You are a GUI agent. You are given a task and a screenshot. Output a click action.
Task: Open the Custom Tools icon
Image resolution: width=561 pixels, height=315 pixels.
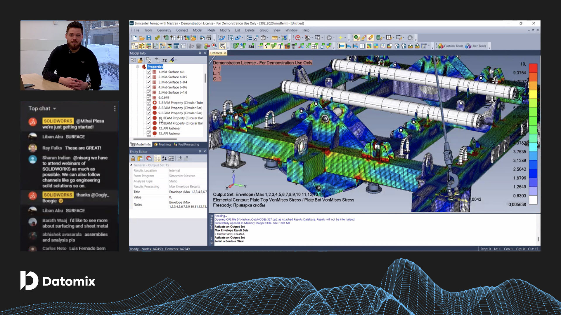pyautogui.click(x=450, y=46)
